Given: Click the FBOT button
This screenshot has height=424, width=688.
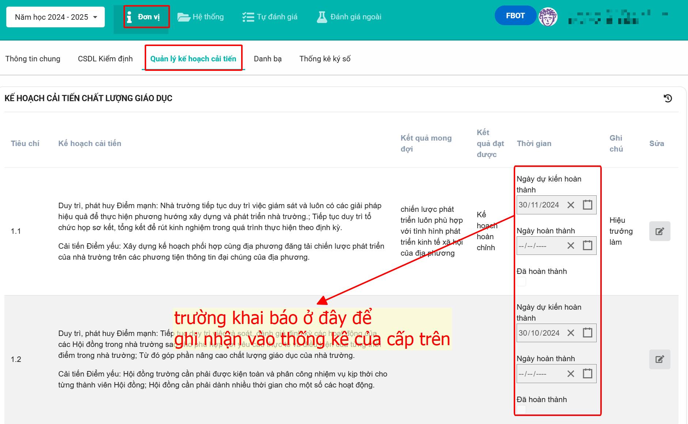Looking at the screenshot, I should coord(515,16).
